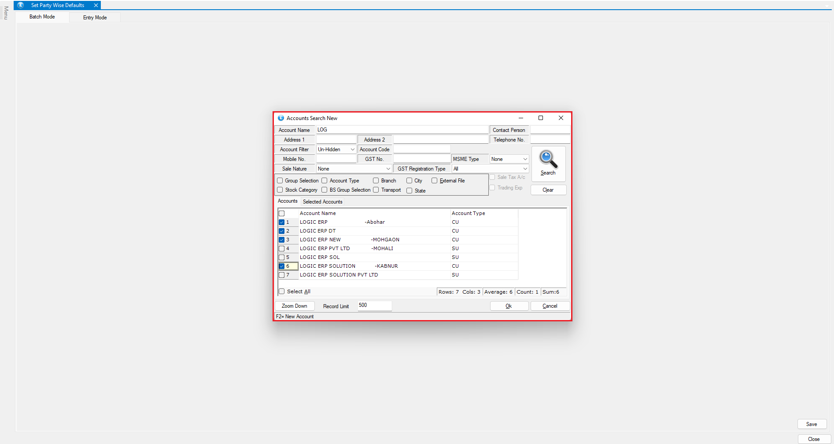The width and height of the screenshot is (834, 444).
Task: Open the Sale Nature dropdown
Action: 388,169
